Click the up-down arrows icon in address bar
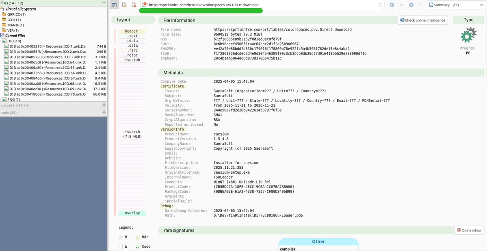 [381, 4]
